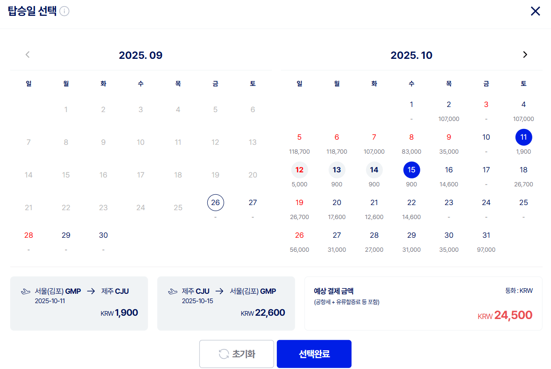551x369 pixels.
Task: Choose October 27 date
Action: (x=337, y=235)
